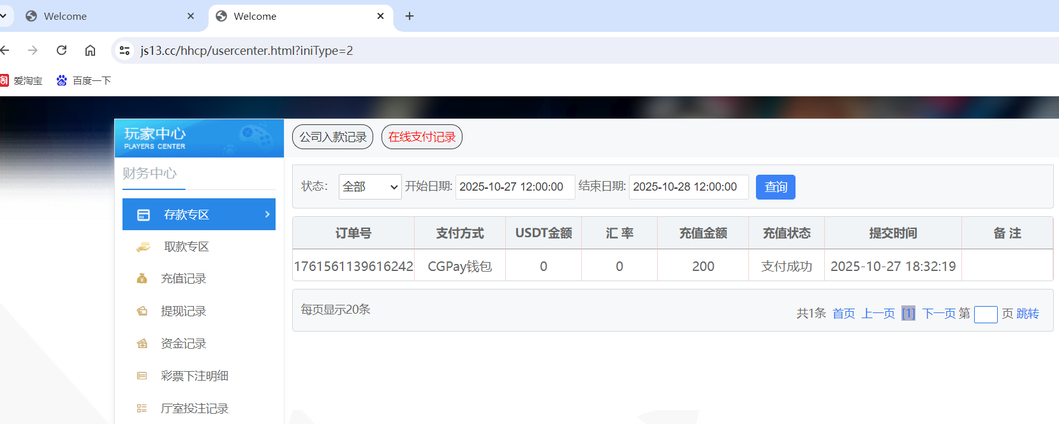Click the 支付方式 column header
1059x424 pixels.
point(460,233)
